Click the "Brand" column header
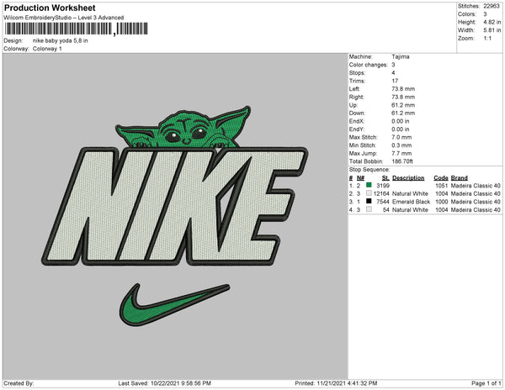The height and width of the screenshot is (390, 505). coord(459,178)
